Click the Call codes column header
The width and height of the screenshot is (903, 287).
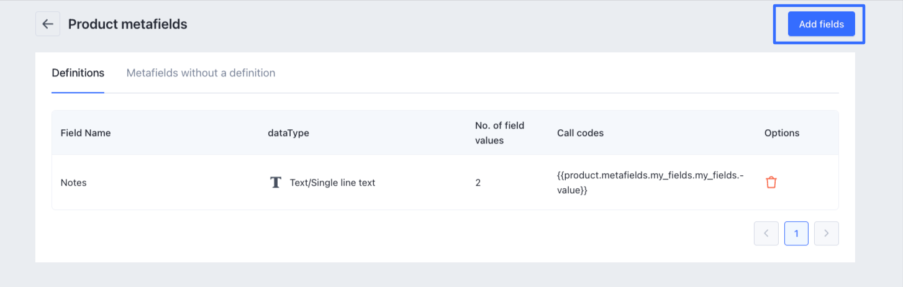tap(580, 133)
